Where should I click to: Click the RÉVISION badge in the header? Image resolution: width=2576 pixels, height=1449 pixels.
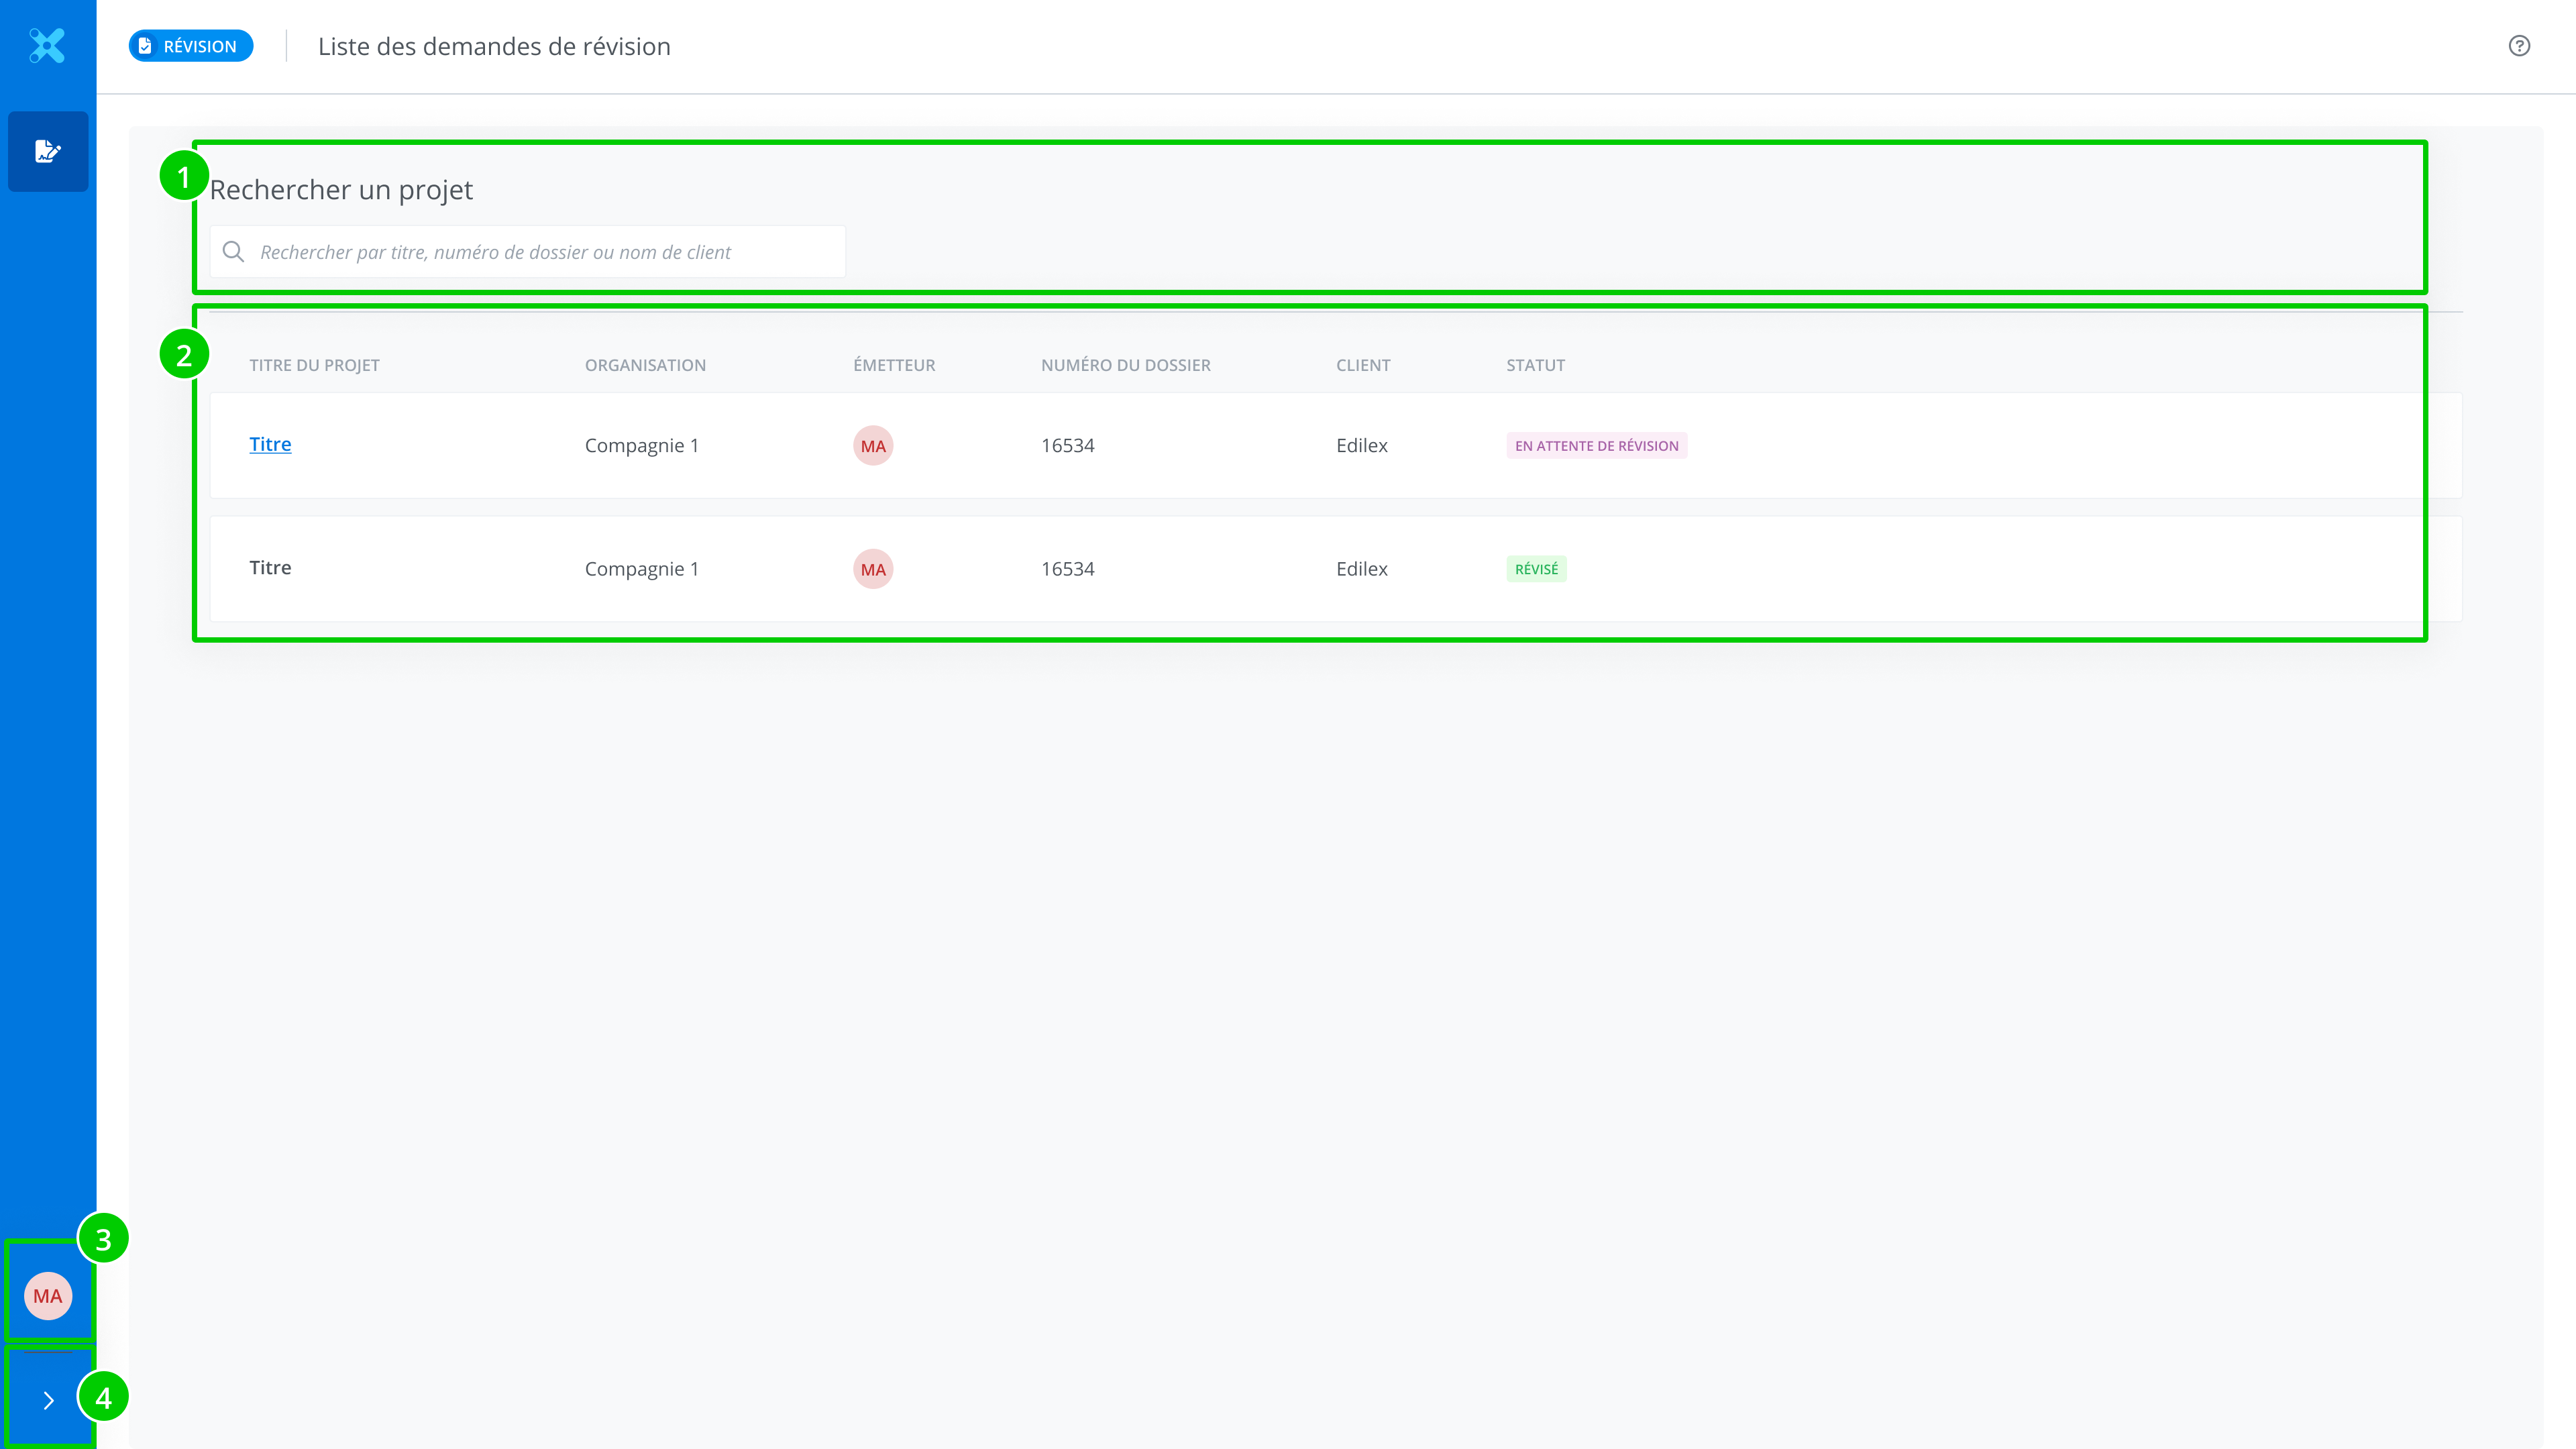190,46
